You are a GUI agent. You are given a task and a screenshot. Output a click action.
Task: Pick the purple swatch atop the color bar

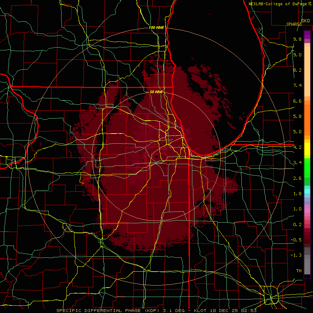[x=307, y=35]
